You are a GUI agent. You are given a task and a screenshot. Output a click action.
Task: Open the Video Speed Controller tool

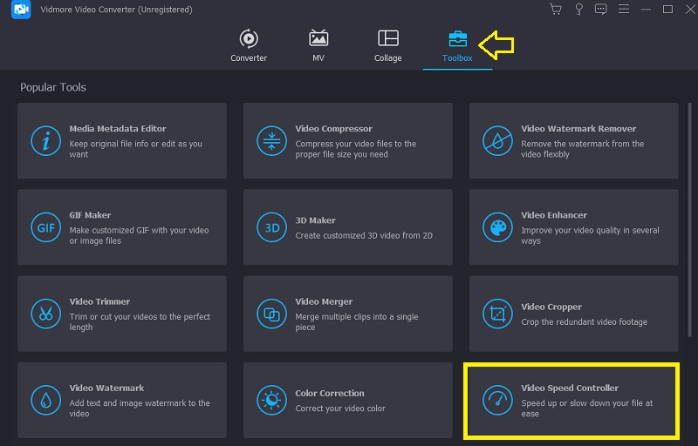pyautogui.click(x=572, y=400)
